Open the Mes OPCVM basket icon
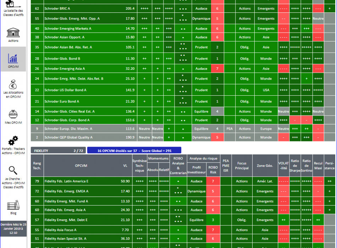The height and width of the screenshot is (248, 337). [x=13, y=114]
